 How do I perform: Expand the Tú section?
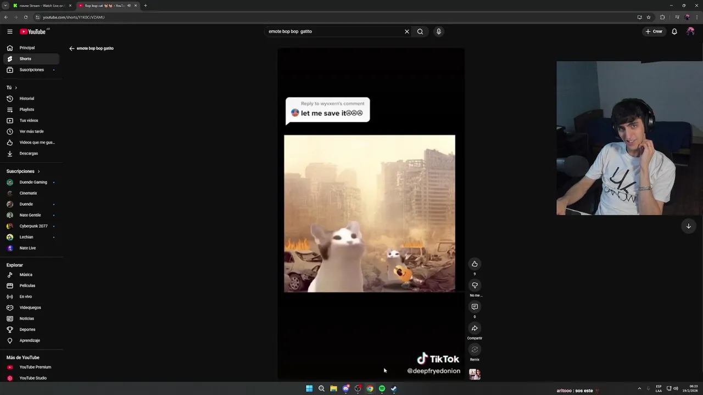tap(12, 88)
